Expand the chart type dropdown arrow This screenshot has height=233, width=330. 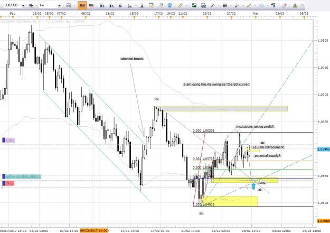(74, 5)
